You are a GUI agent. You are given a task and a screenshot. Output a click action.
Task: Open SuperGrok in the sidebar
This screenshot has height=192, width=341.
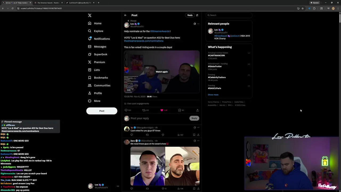pyautogui.click(x=98, y=54)
